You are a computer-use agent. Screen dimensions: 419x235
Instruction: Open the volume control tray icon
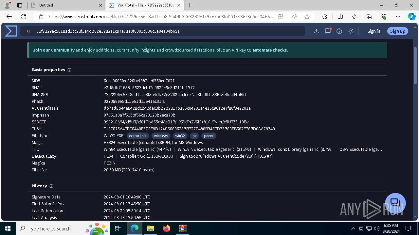[x=377, y=228]
